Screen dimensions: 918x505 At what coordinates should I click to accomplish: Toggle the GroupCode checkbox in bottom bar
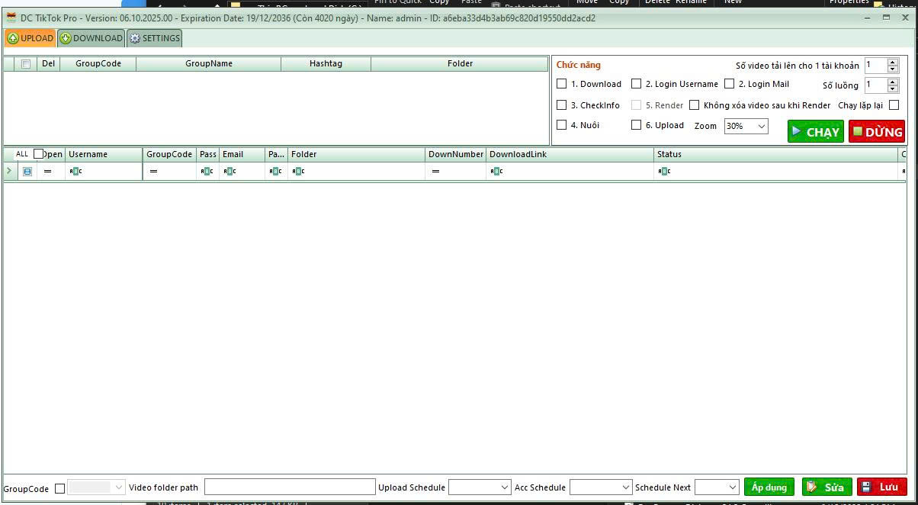coord(59,488)
